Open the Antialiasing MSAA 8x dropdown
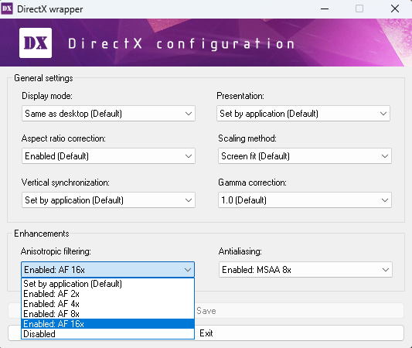412x348 pixels. click(305, 270)
